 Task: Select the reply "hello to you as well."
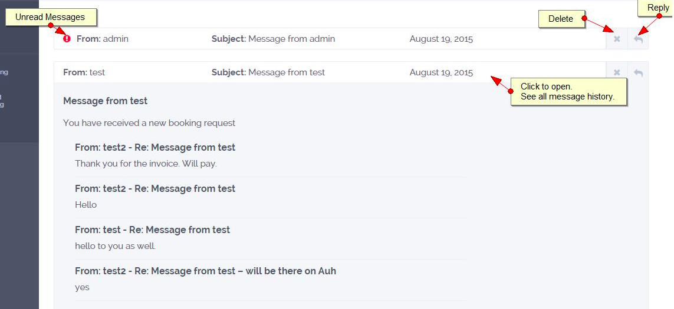tap(115, 246)
